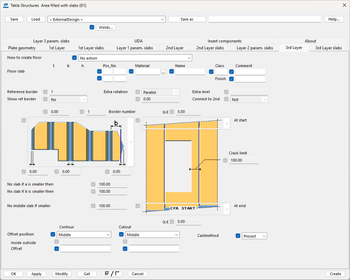The height and width of the screenshot is (280, 350).
Task: Open the Cutout Middle dropdown
Action: coord(152,234)
